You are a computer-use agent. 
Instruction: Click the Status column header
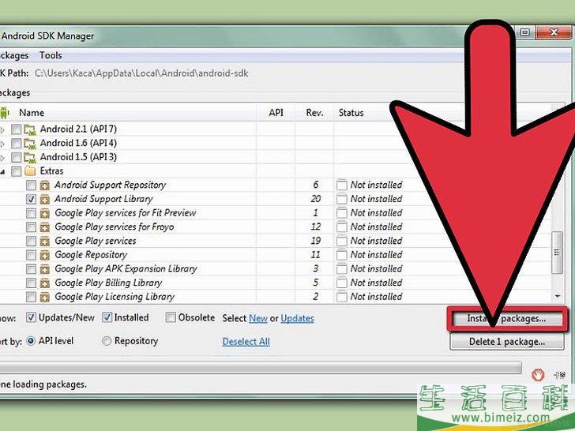pyautogui.click(x=351, y=113)
